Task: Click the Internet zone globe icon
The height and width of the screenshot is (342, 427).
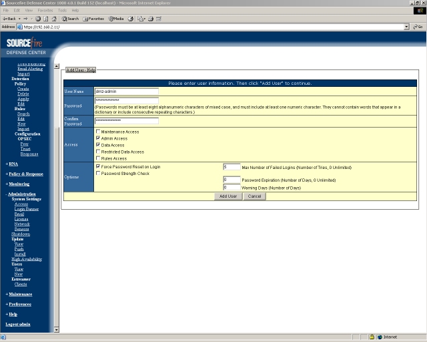Action: coord(380,337)
